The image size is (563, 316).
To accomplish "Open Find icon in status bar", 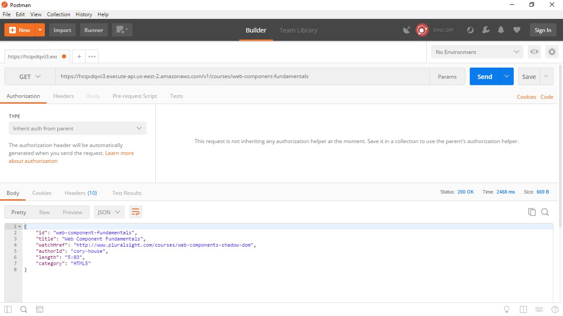I will coord(24,309).
